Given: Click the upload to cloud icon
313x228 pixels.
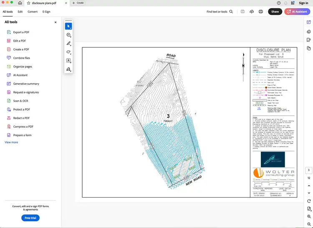Looking at the screenshot, I should (252, 12).
